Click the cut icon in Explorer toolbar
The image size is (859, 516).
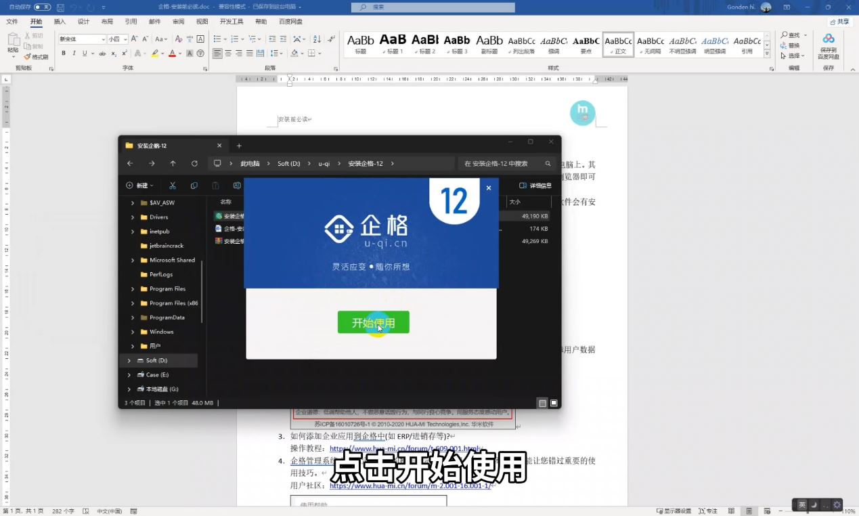[x=173, y=186]
